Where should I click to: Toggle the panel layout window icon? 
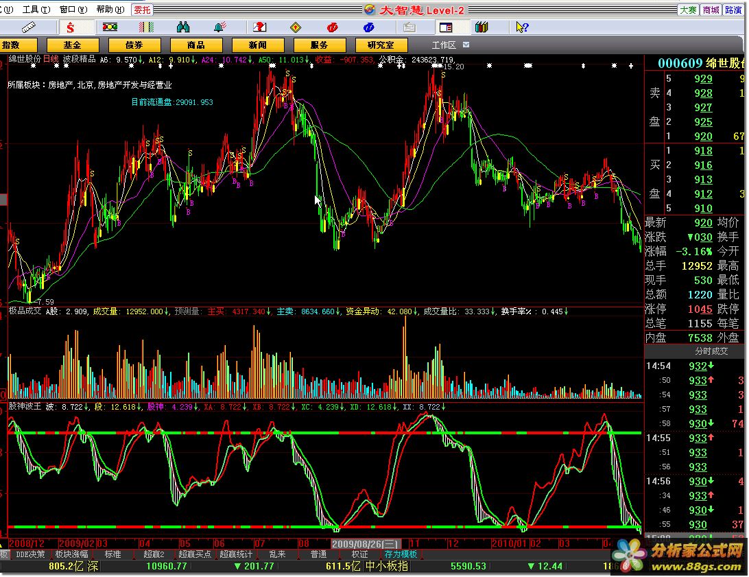click(446, 27)
